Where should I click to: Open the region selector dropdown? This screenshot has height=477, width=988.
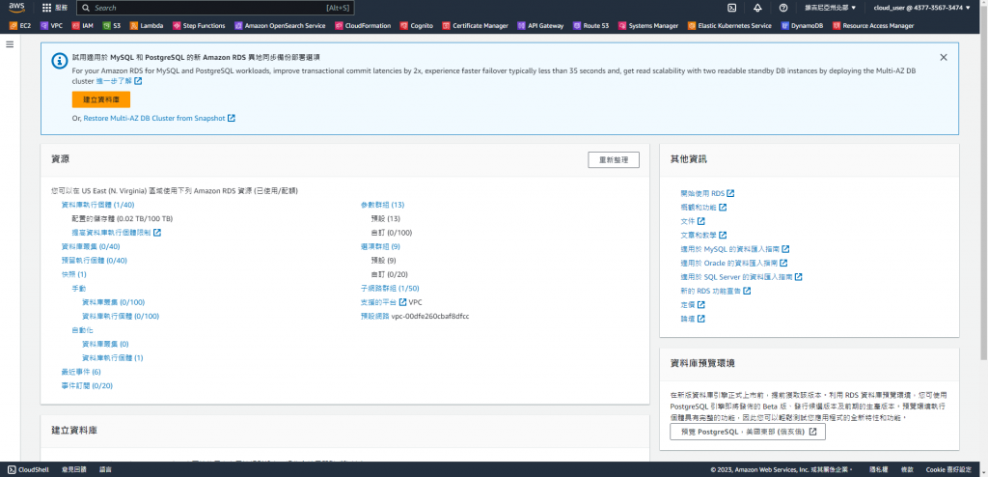coord(831,8)
